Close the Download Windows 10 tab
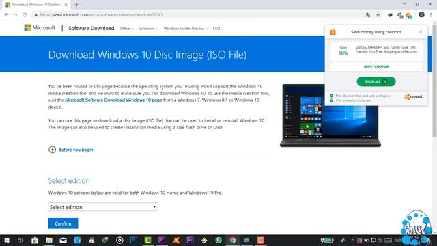Viewport: 437px width, 246px height. coord(66,5)
